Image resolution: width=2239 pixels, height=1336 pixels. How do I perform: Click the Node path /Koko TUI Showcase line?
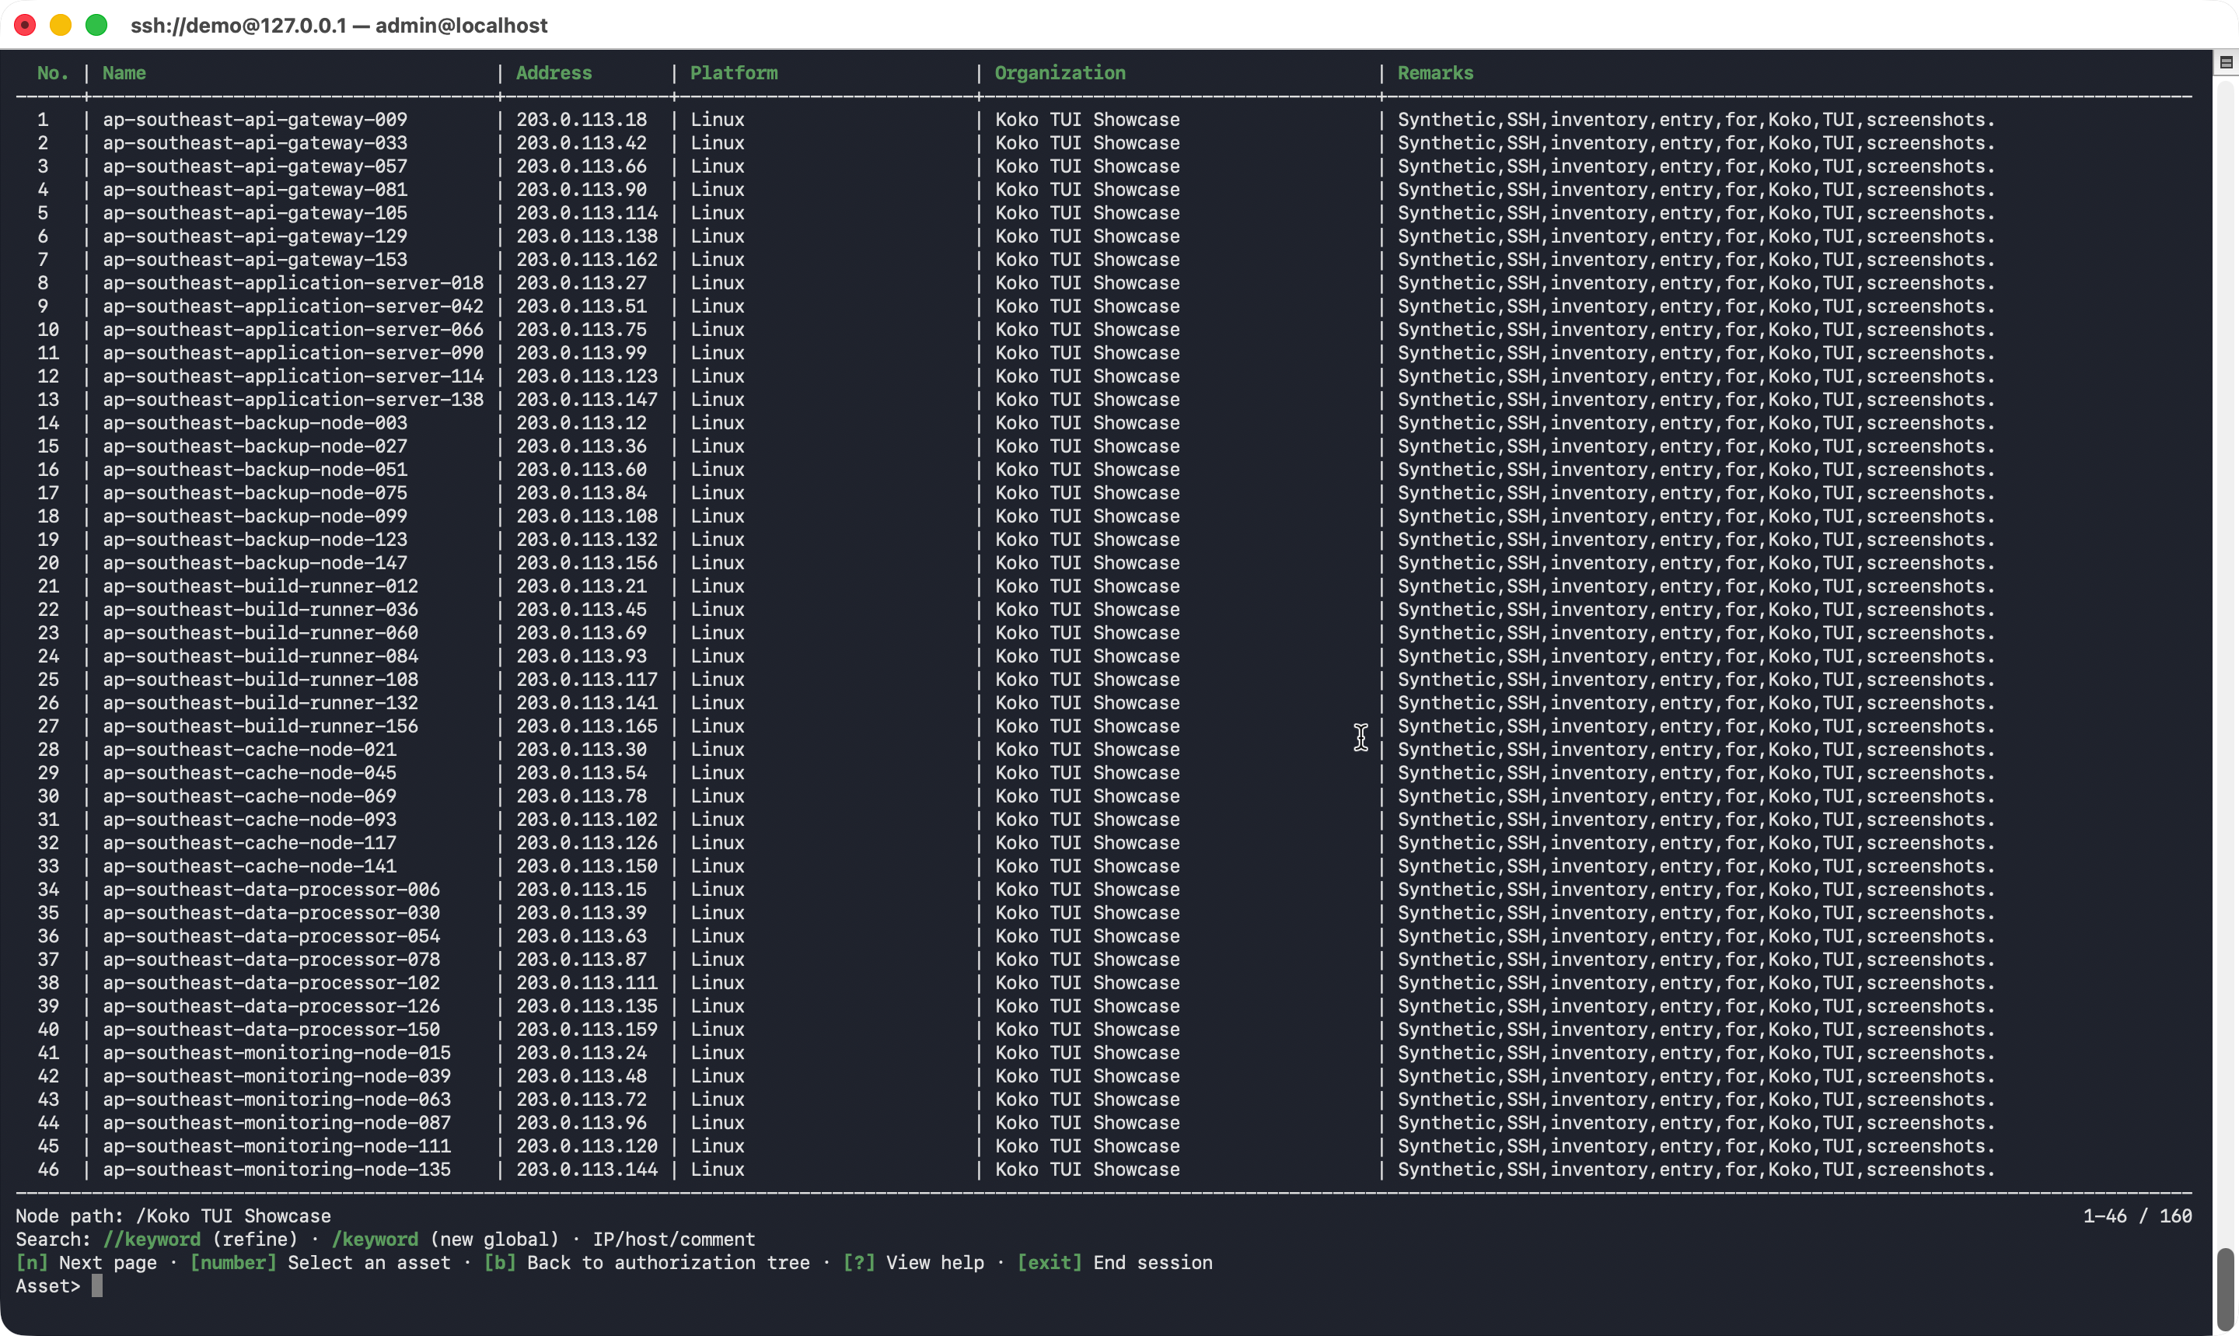click(x=173, y=1215)
